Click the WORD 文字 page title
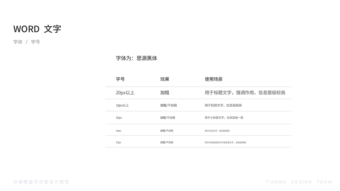 pyautogui.click(x=37, y=29)
